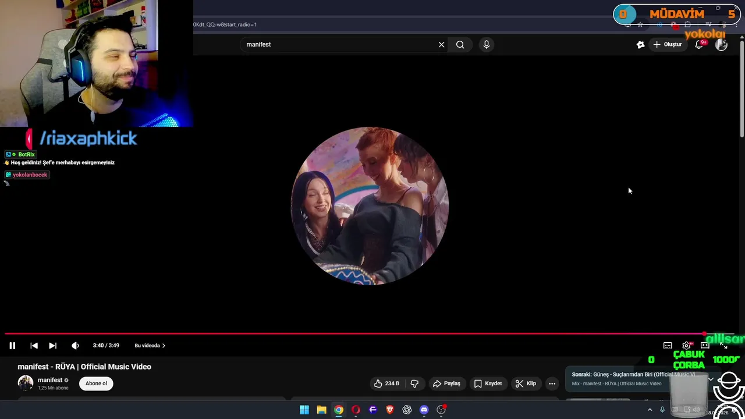Image resolution: width=745 pixels, height=419 pixels.
Task: Open File Explorer from taskbar
Action: coord(321,410)
